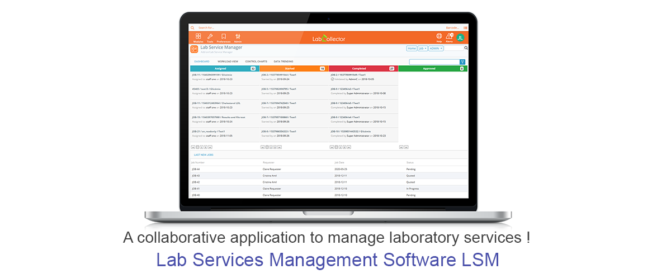Click JOB-43 in the jobs table
This screenshot has height=279, width=671.
point(196,175)
